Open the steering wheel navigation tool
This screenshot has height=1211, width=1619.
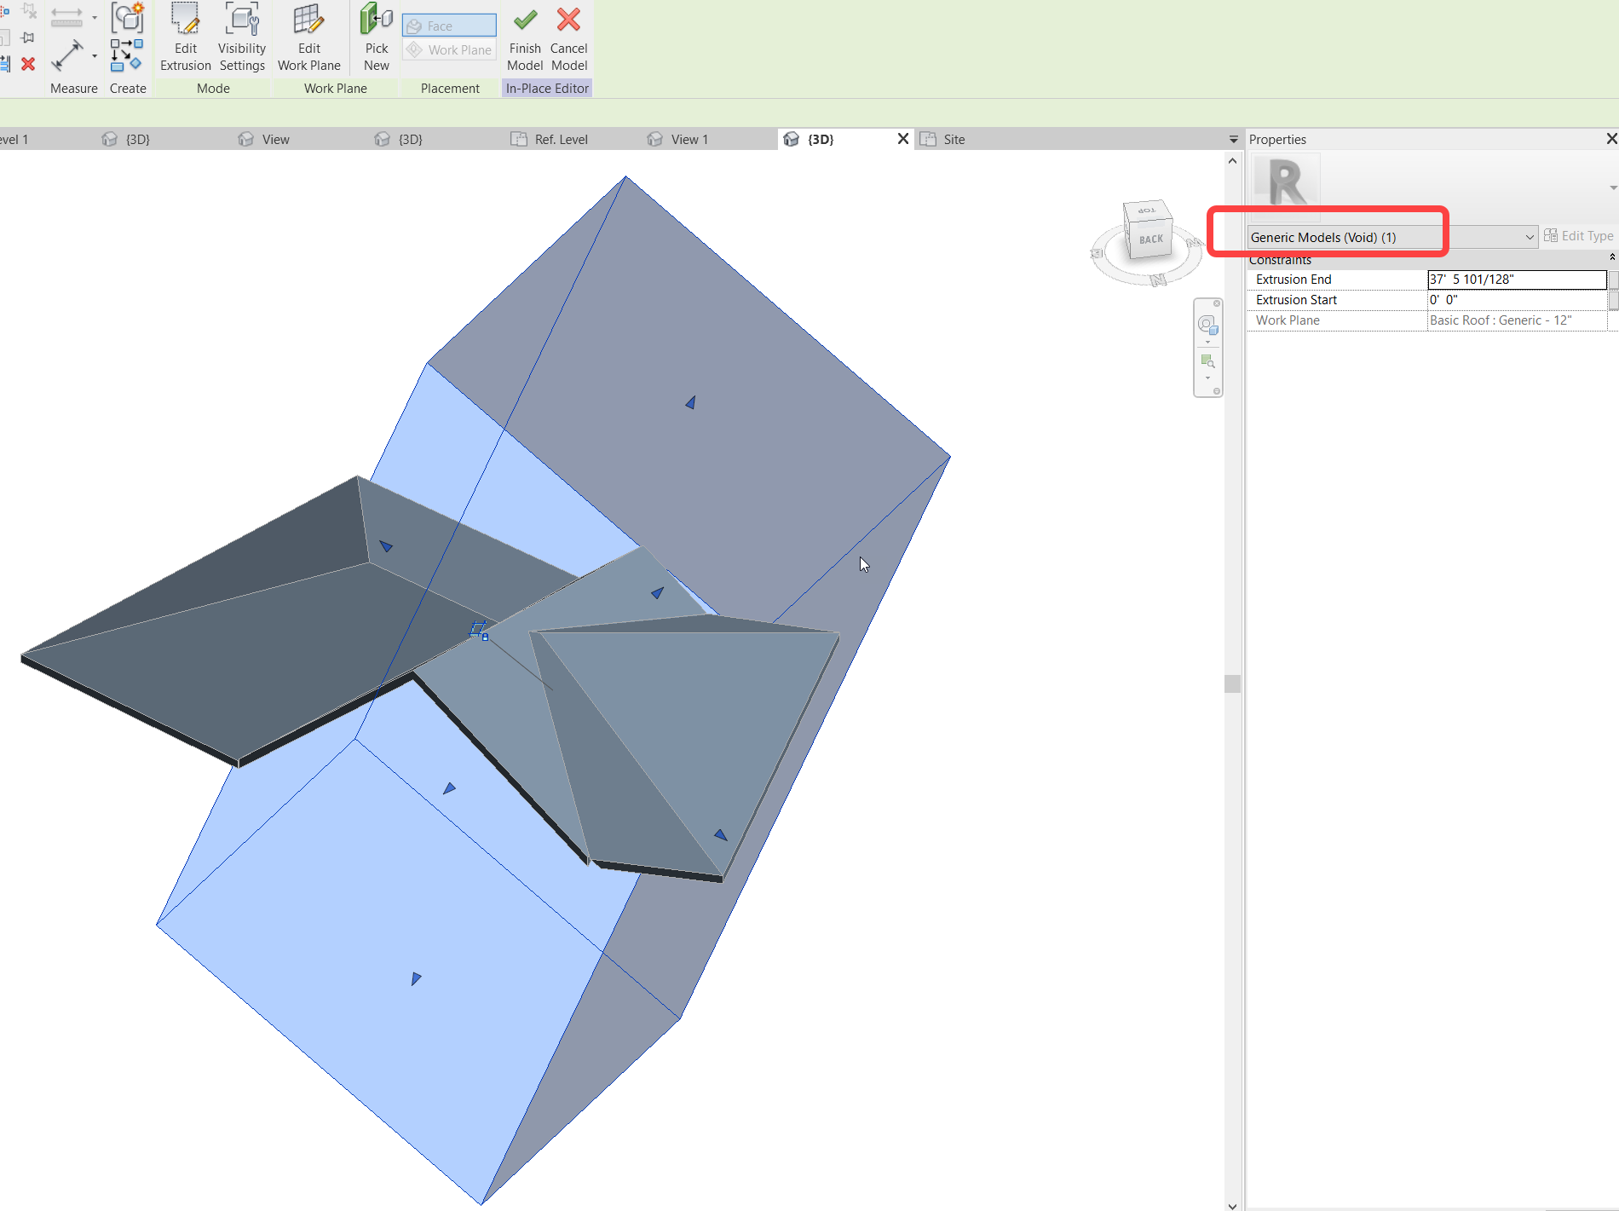click(x=1208, y=324)
